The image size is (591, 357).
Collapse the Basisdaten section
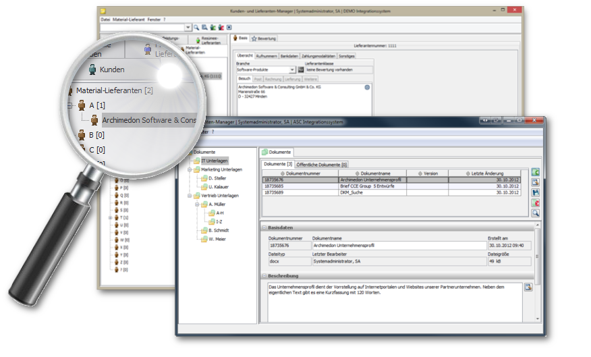click(x=264, y=227)
